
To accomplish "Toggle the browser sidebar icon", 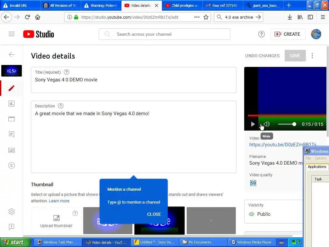I will (x=310, y=17).
